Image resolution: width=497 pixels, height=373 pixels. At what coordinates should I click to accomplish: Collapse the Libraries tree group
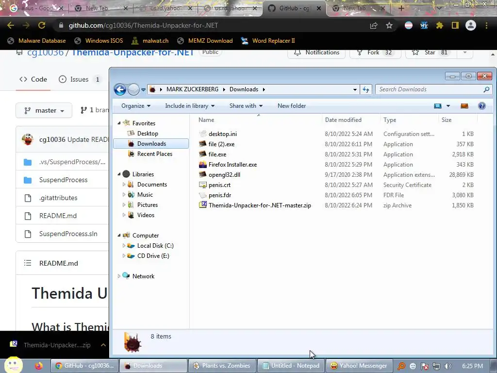pyautogui.click(x=119, y=174)
